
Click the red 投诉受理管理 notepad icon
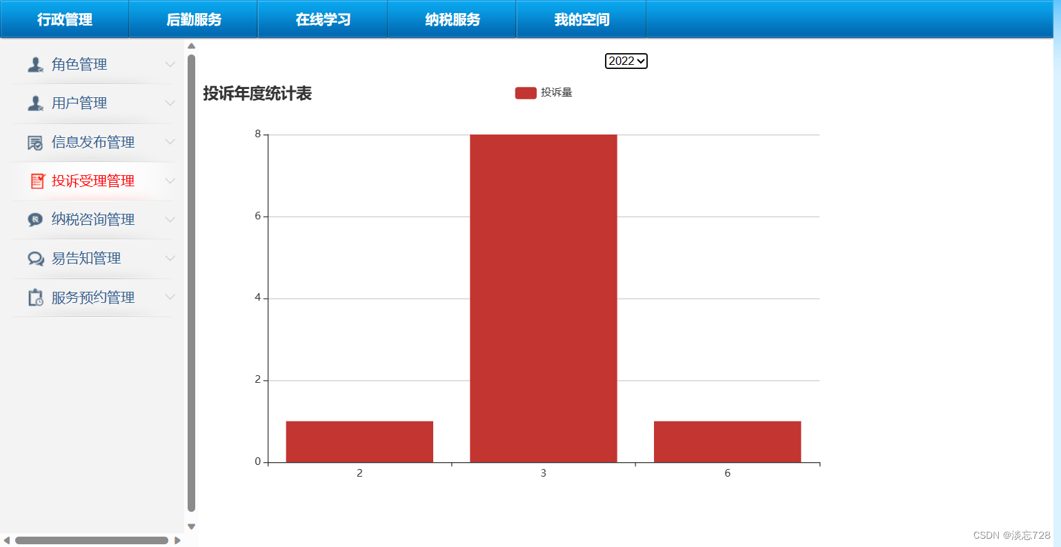point(37,181)
